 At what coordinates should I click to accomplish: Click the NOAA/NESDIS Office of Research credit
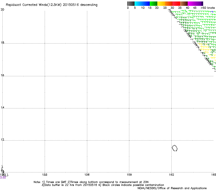click(x=172, y=188)
